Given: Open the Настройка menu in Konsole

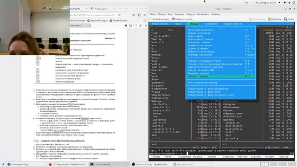Looking at the screenshot, I should [x=203, y=14].
